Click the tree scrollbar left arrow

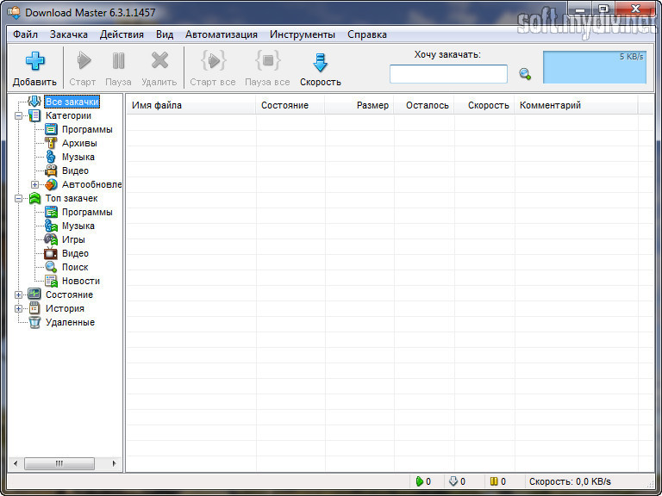click(16, 463)
